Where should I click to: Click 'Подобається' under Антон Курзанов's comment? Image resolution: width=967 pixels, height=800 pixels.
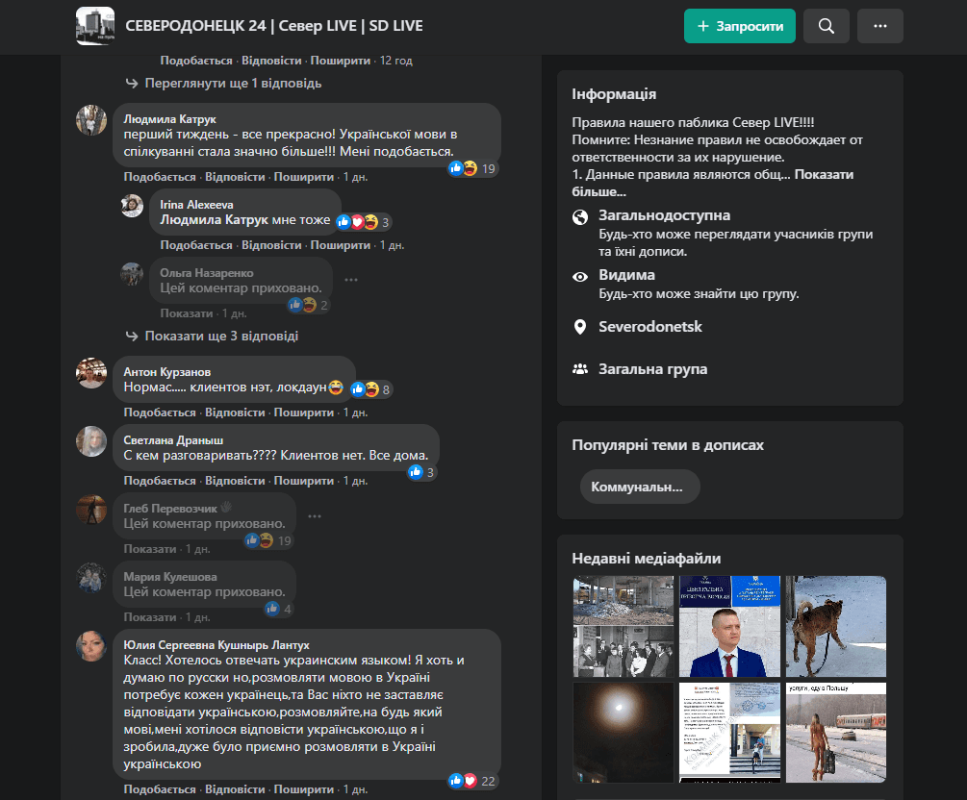coord(160,412)
